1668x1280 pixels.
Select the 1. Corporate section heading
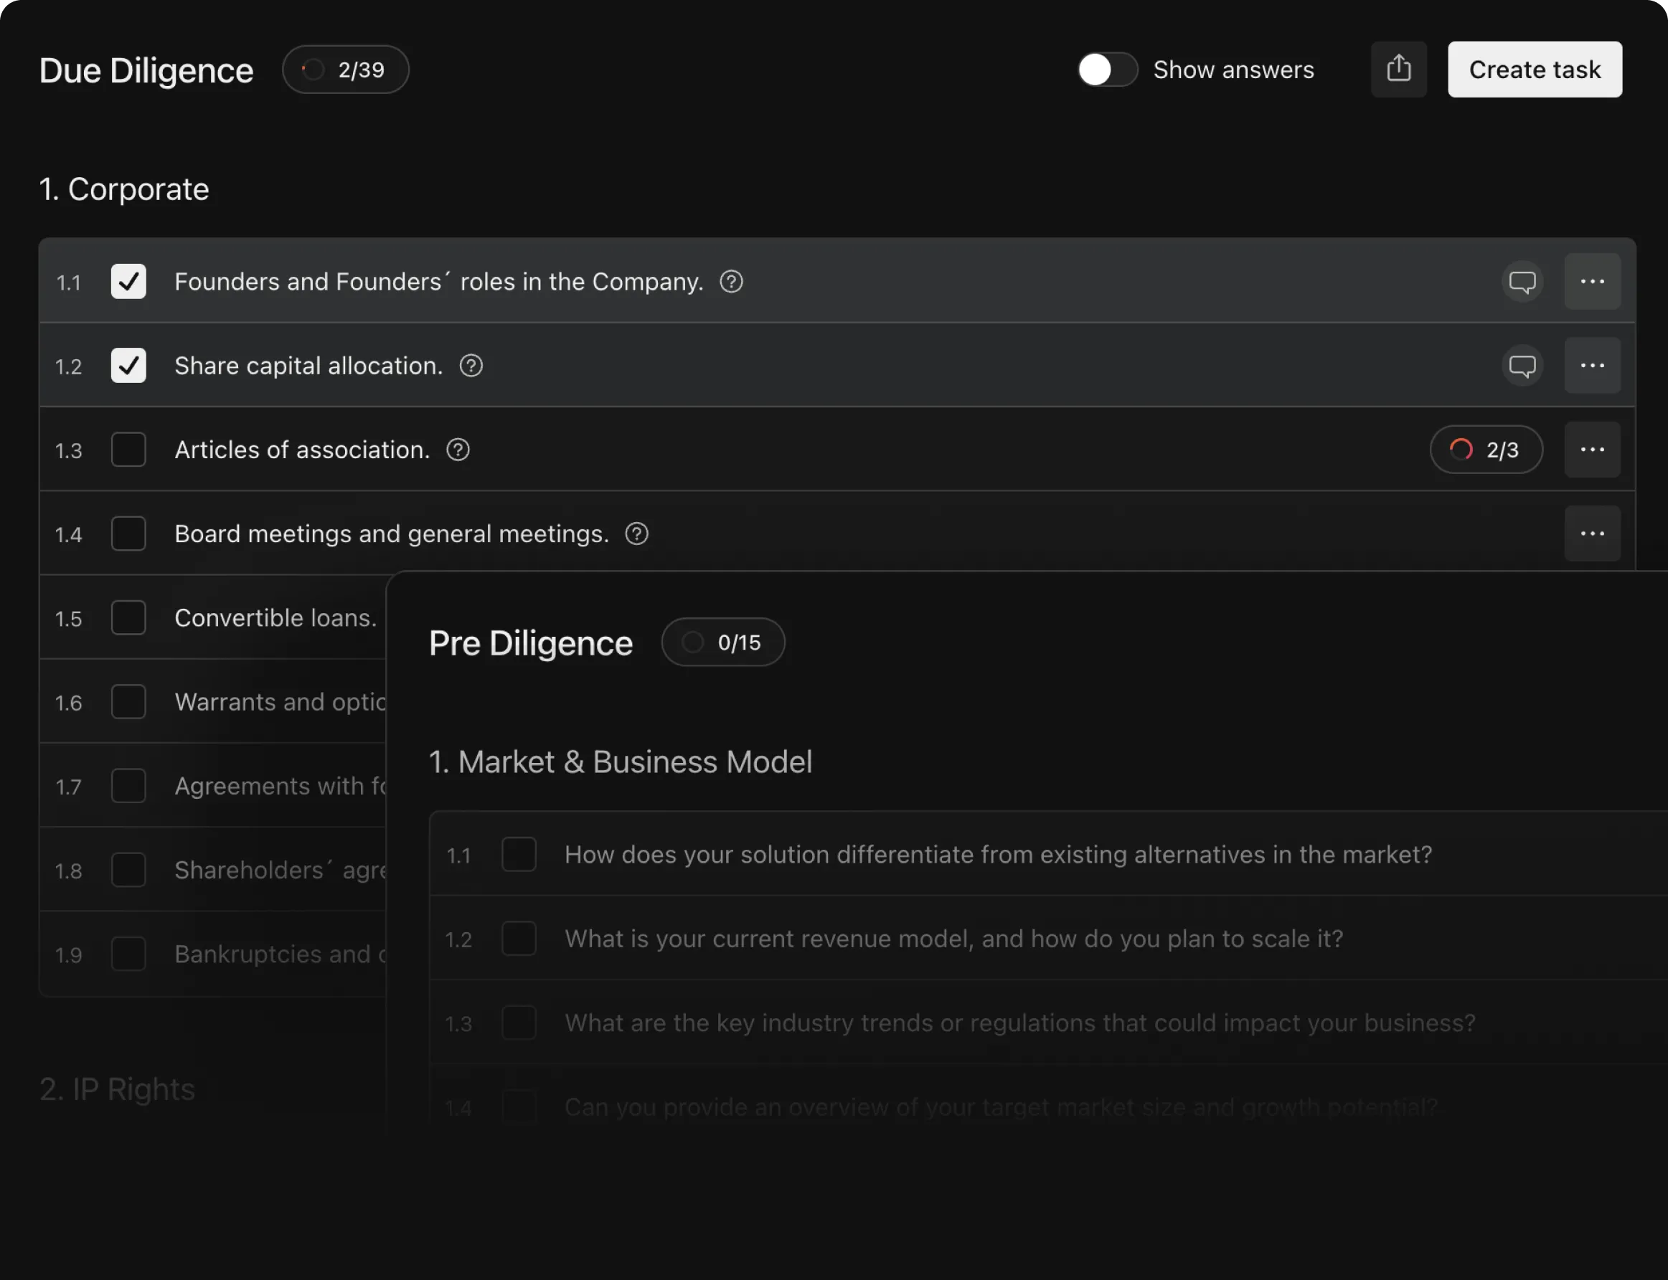tap(123, 189)
